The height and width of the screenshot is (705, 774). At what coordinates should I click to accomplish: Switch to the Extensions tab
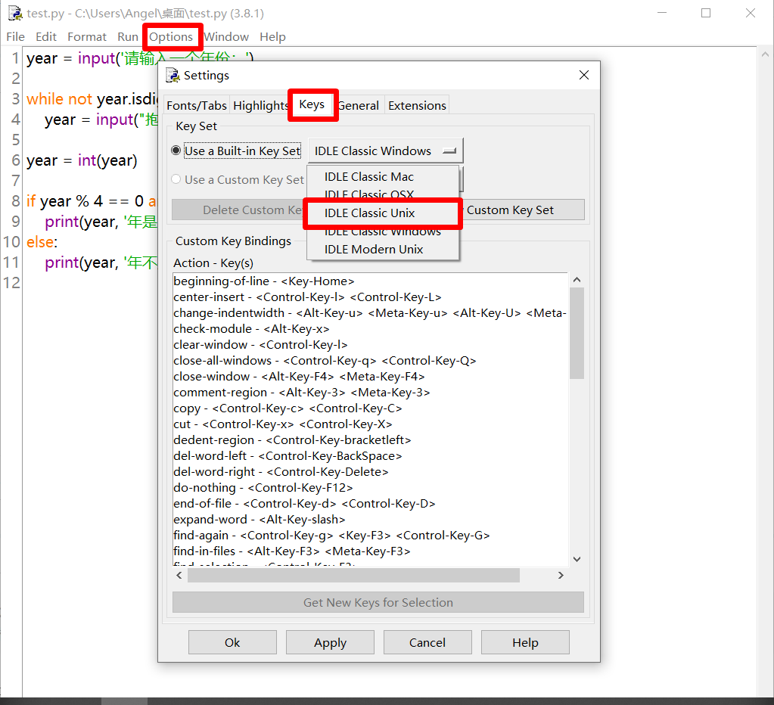point(417,105)
